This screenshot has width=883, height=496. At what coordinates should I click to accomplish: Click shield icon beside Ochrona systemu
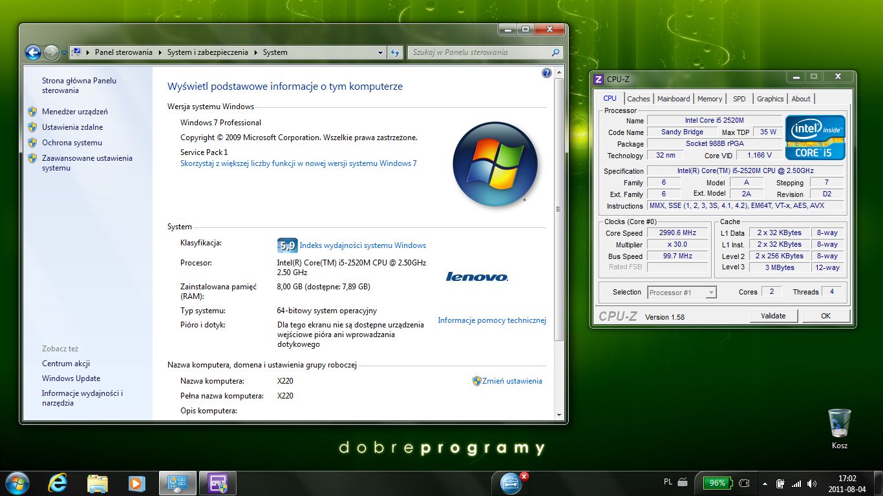pos(32,143)
